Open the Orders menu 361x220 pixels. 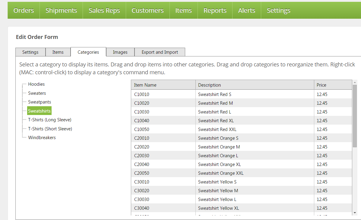(24, 11)
